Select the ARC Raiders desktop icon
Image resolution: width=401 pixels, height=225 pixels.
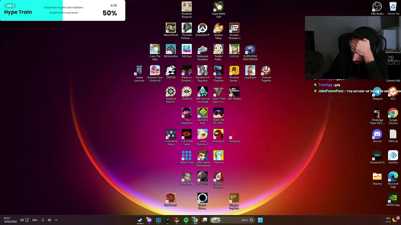(x=234, y=93)
